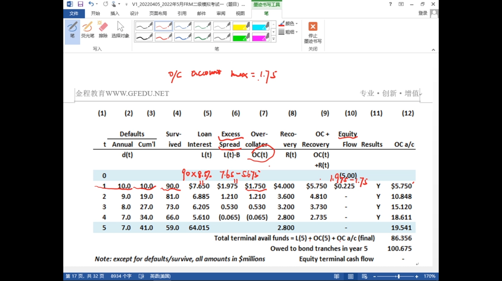Click the Save icon in title bar

coord(80,4)
